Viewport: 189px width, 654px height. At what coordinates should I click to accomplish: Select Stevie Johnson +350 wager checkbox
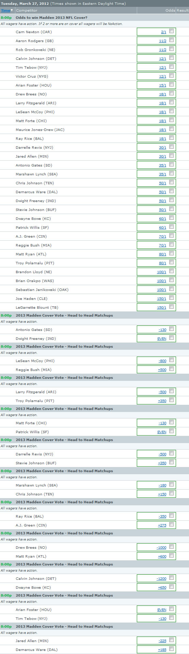click(171, 462)
